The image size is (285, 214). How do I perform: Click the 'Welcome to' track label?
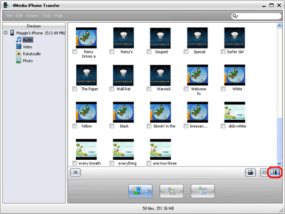click(198, 91)
